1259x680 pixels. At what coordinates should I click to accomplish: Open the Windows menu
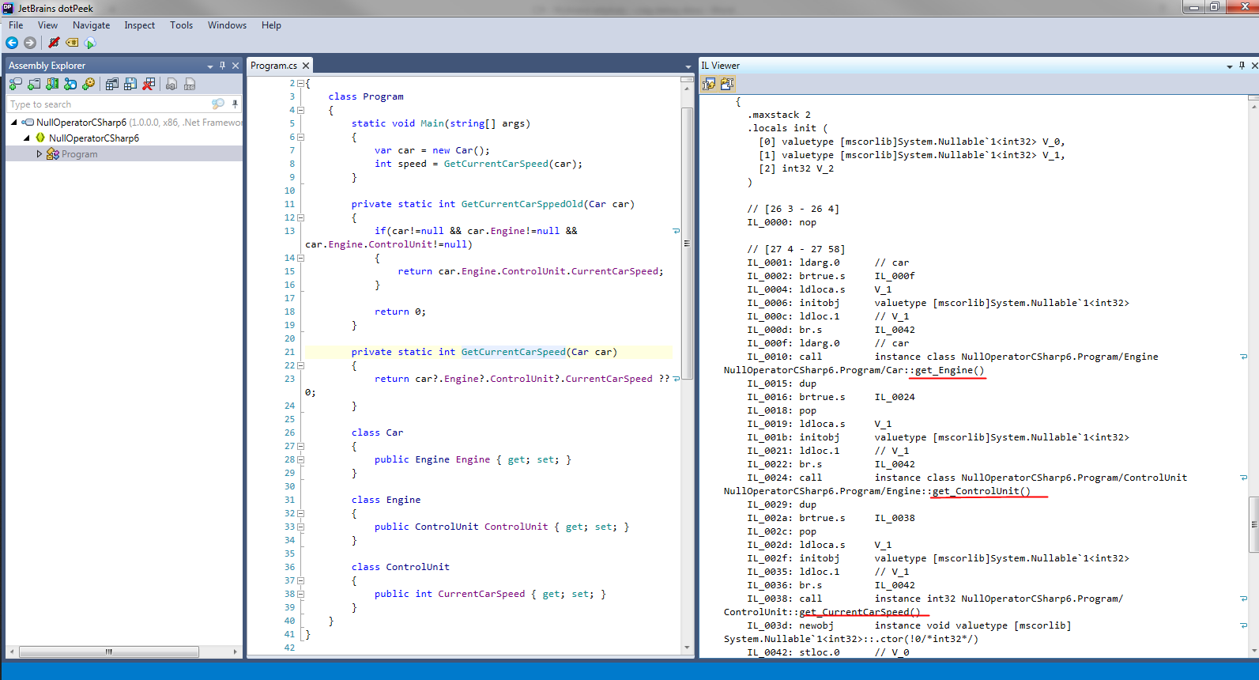click(x=227, y=25)
